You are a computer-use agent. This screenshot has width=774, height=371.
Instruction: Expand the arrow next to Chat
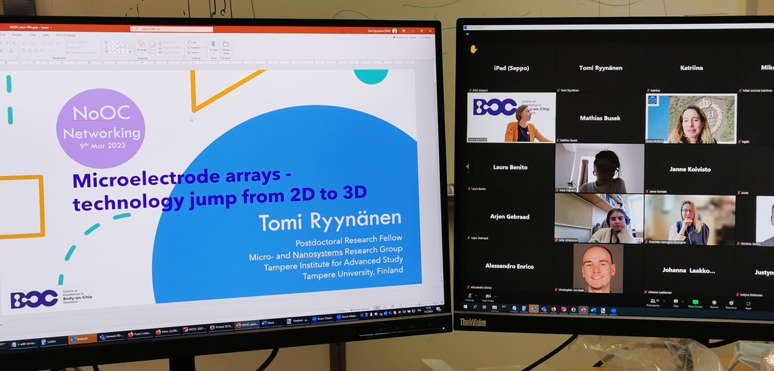point(683,302)
